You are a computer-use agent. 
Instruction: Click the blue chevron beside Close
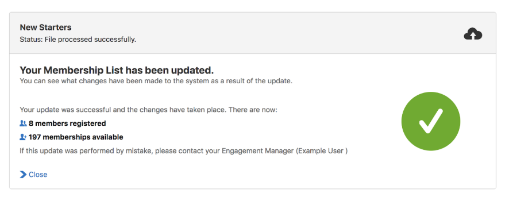tap(23, 175)
